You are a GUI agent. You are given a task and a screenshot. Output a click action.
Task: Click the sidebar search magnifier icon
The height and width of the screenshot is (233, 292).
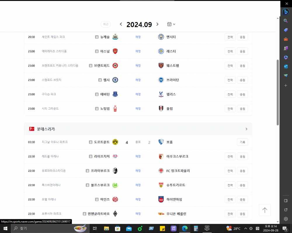click(x=286, y=21)
